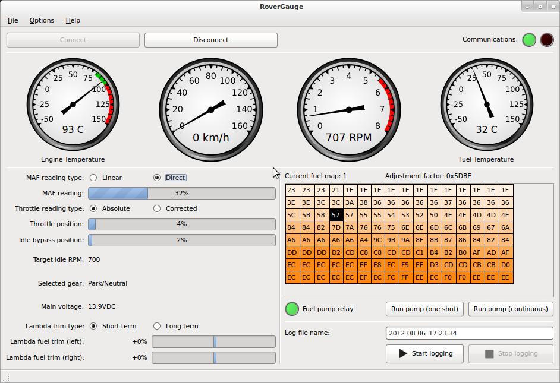560x383 pixels.
Task: Click the Disconnect button
Action: 210,40
